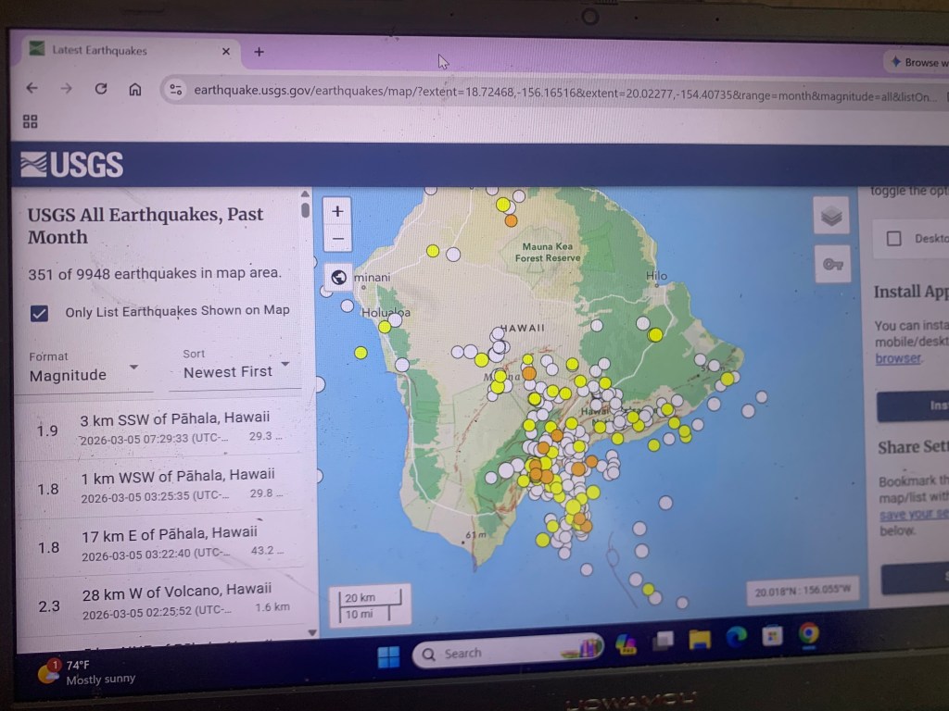This screenshot has width=949, height=711.
Task: Open File Explorer from the taskbar
Action: pos(700,638)
